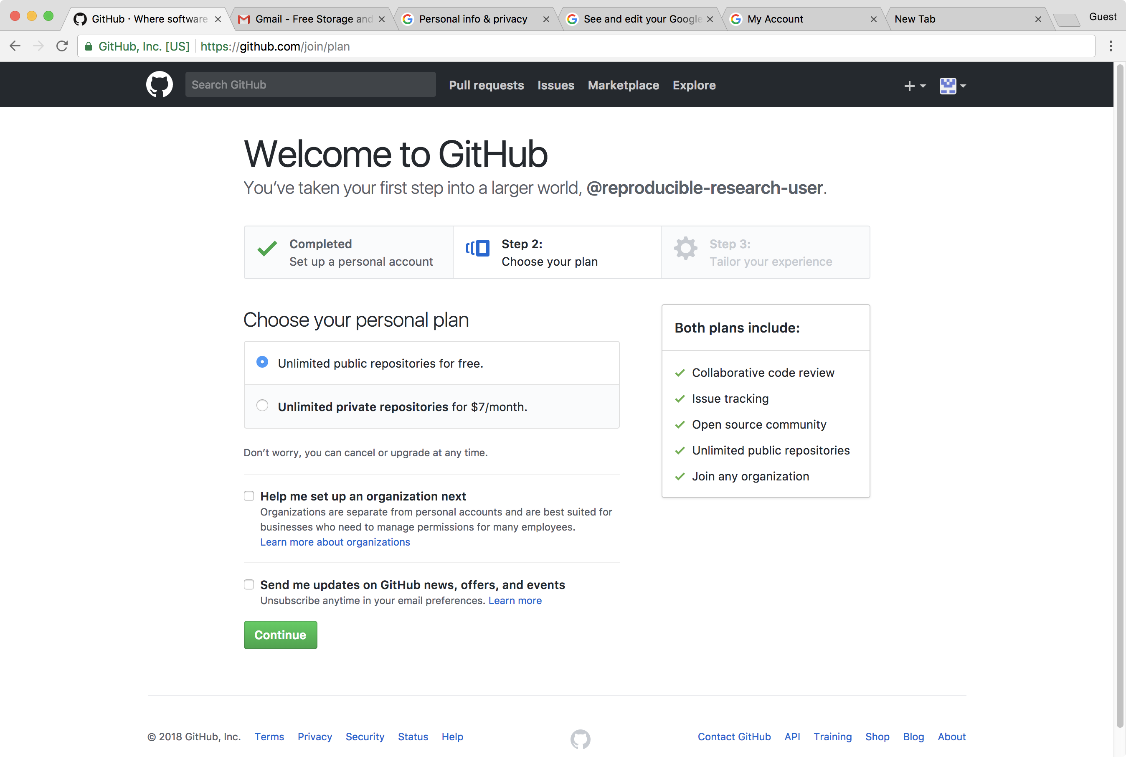Open Explore navigation item
This screenshot has height=757, width=1126.
tap(693, 84)
